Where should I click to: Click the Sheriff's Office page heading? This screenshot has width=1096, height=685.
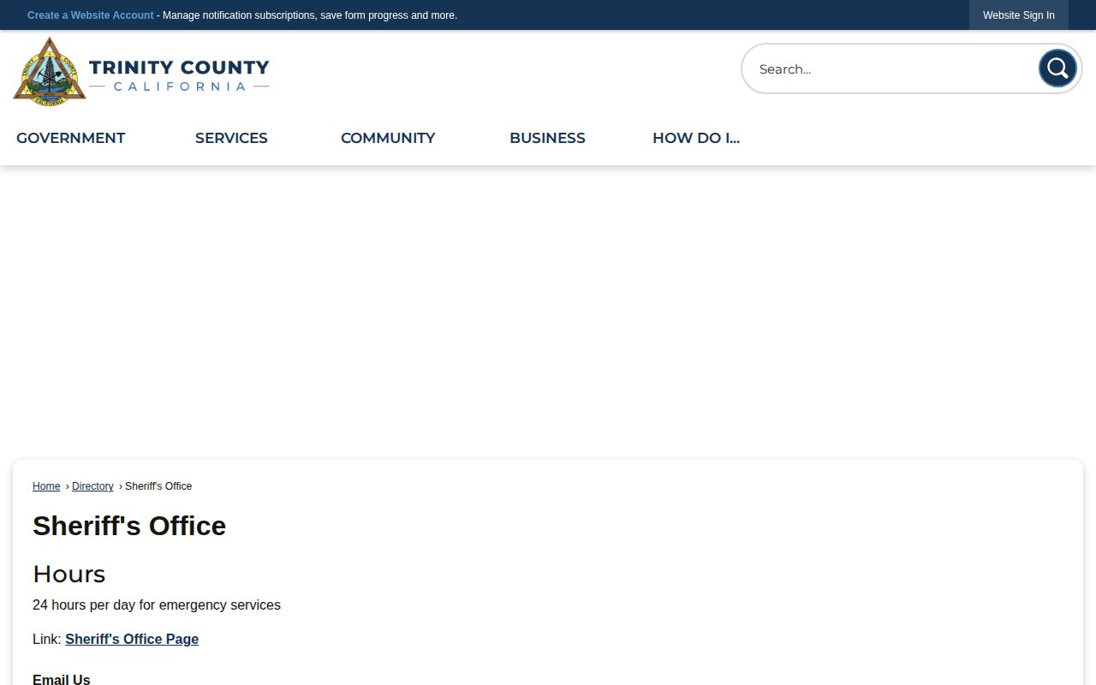click(129, 526)
